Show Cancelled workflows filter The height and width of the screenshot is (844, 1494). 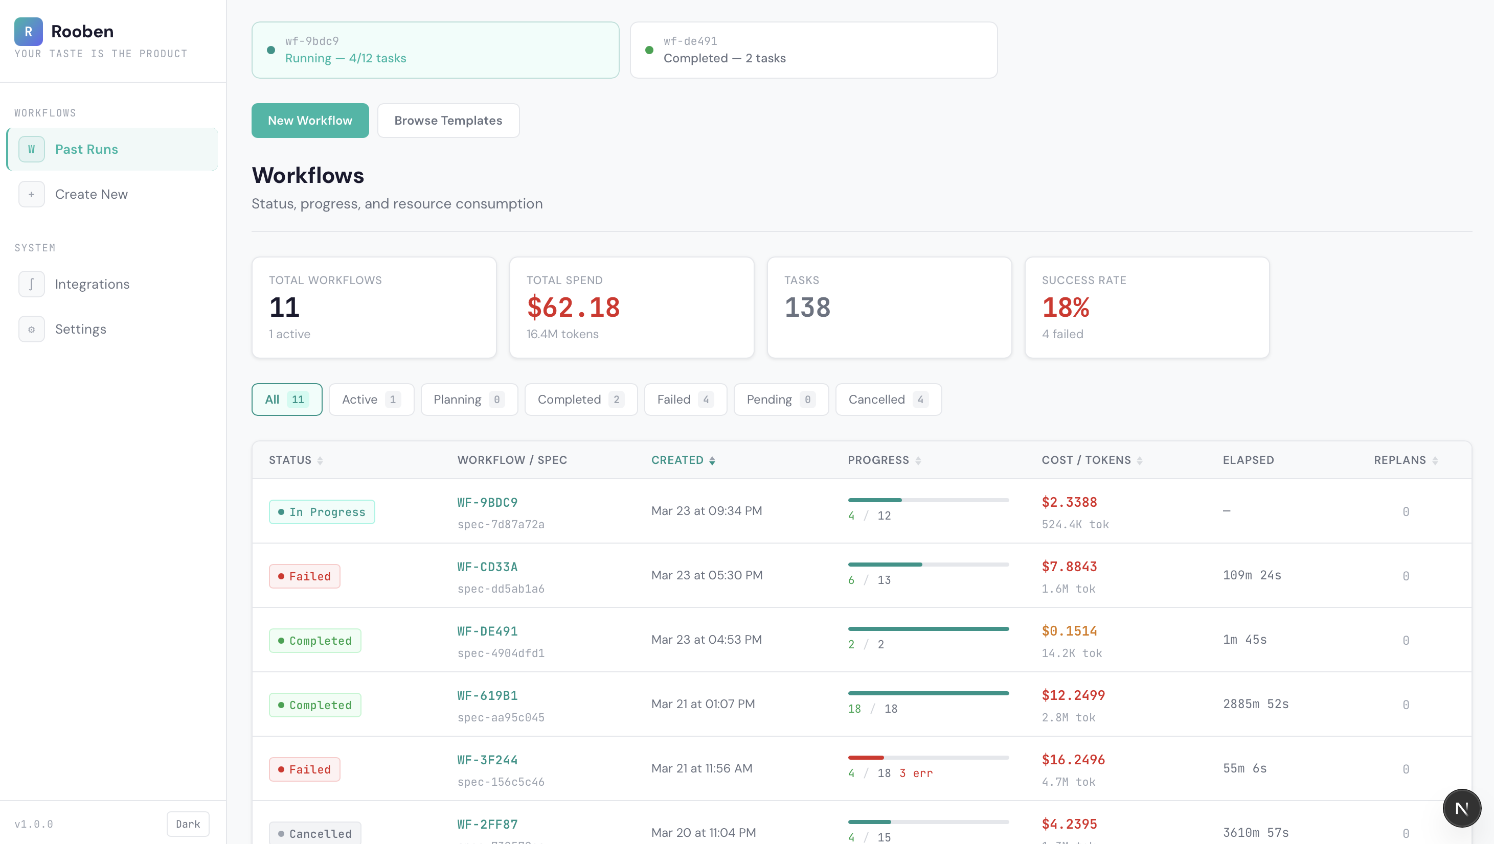pyautogui.click(x=888, y=400)
